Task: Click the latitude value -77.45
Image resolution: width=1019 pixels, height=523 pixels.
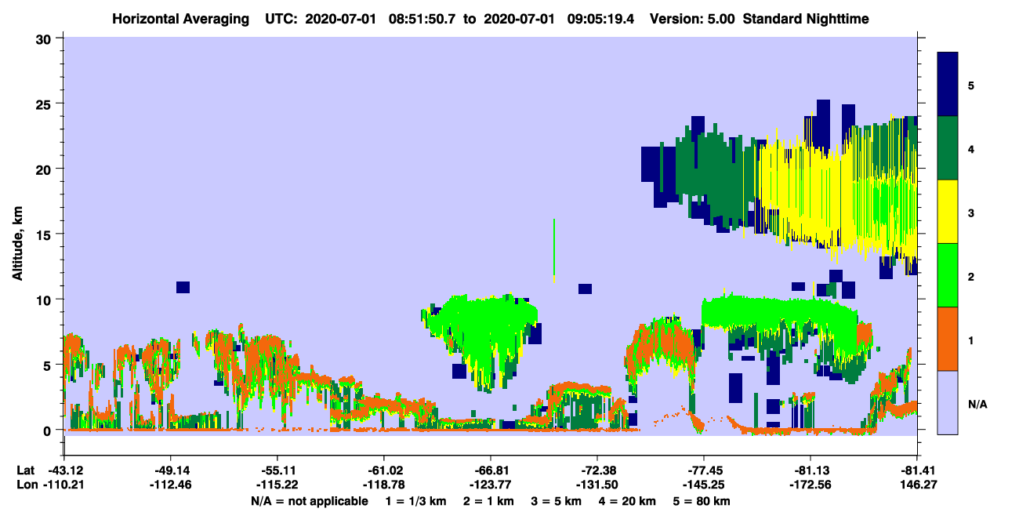Action: click(x=704, y=470)
